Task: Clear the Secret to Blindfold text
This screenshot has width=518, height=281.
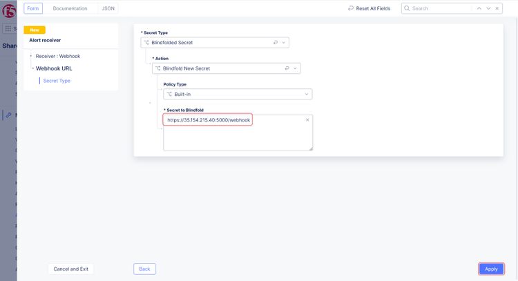Action: pyautogui.click(x=307, y=120)
